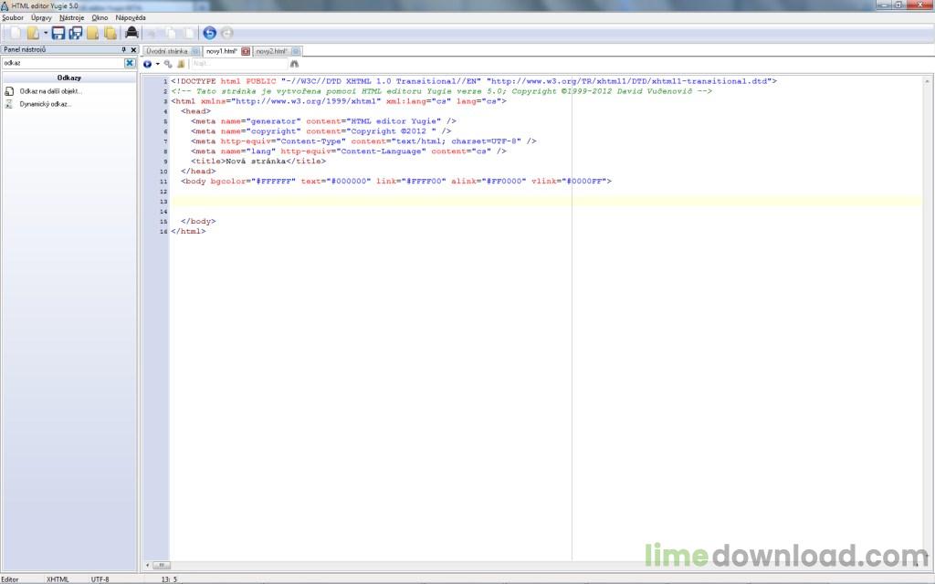Viewport: 935px width, 584px height.
Task: Close all files using stacked folders icon
Action: pos(110,34)
